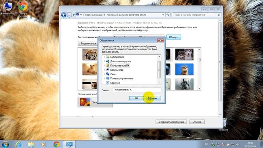The image size is (263, 148).
Task: Click the Папка folder name field
Action: tap(137, 90)
